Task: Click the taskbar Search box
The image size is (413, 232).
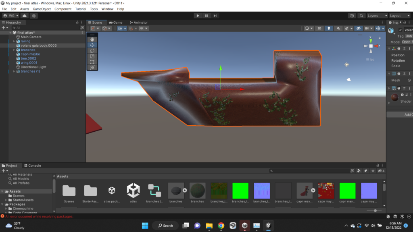Action: [165, 226]
